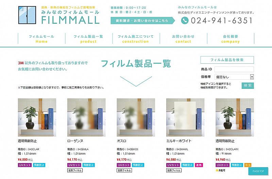This screenshot has height=179, width=272.
Task: Click the 商品ID text input field
Action: pyautogui.click(x=234, y=69)
